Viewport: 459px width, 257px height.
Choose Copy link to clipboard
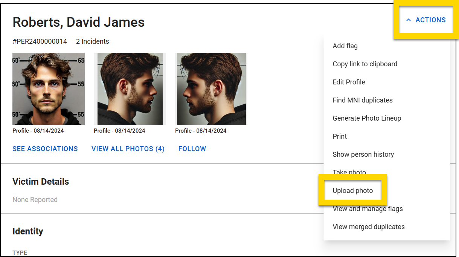pos(365,64)
